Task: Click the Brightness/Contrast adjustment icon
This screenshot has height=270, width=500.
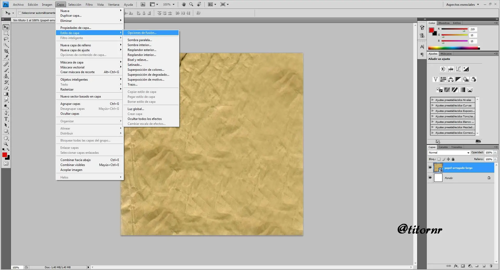Action: click(443, 69)
